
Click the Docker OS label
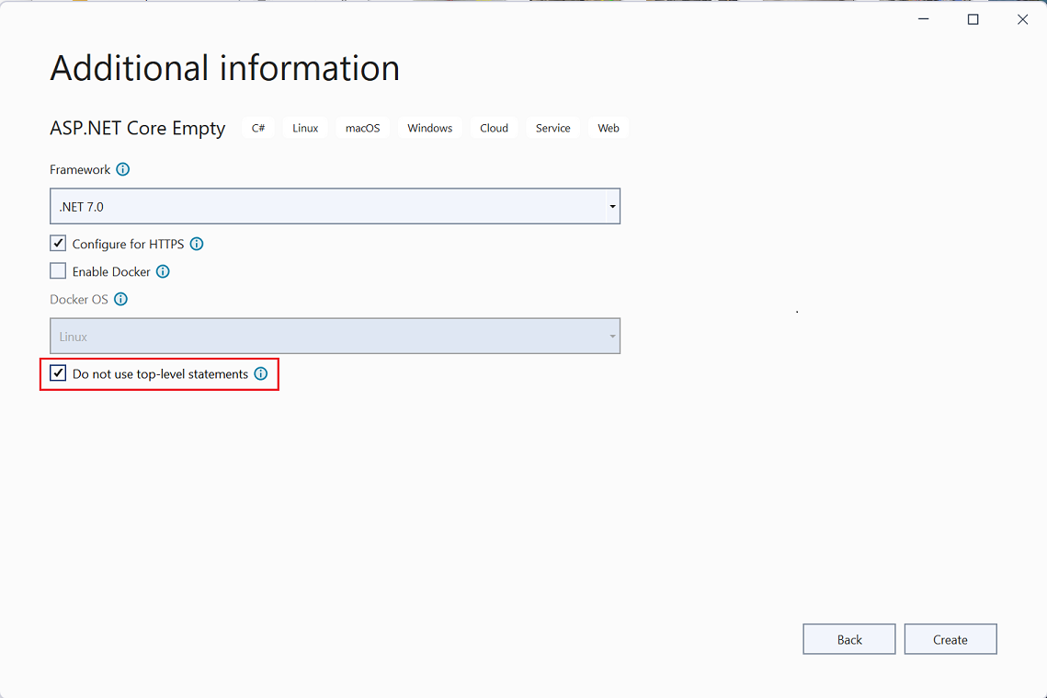79,299
